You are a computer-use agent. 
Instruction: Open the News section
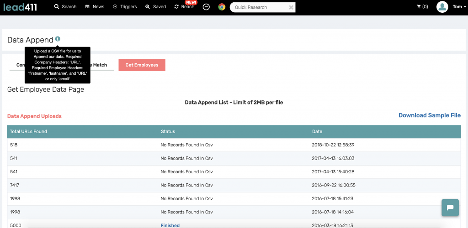coord(95,6)
